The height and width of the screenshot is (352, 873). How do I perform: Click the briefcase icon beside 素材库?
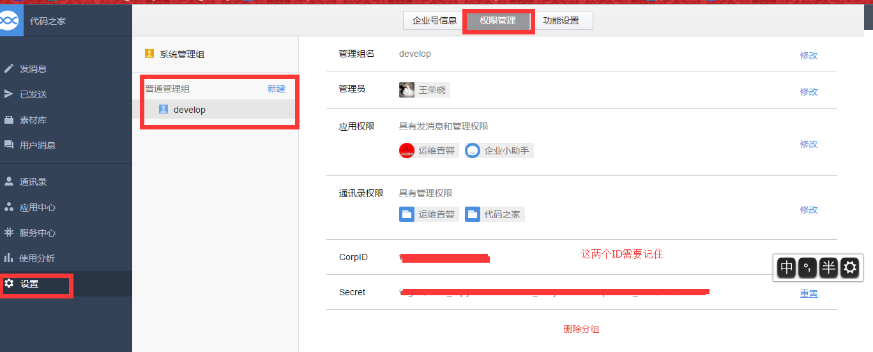point(9,119)
